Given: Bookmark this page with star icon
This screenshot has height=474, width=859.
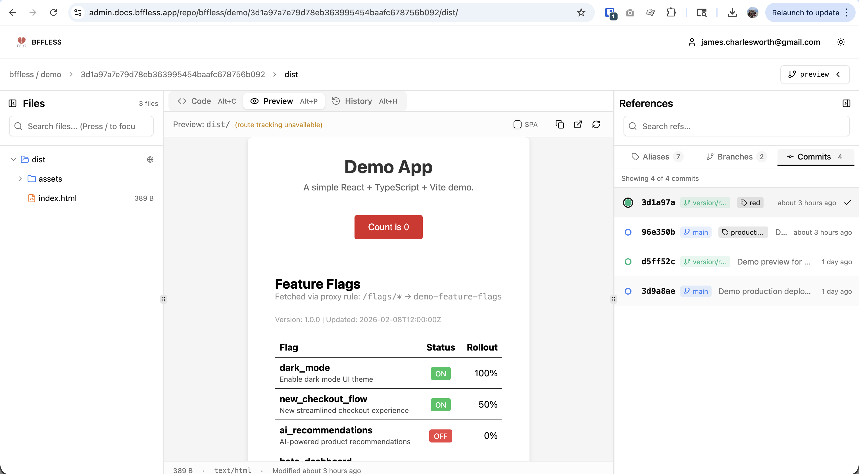Looking at the screenshot, I should point(581,13).
